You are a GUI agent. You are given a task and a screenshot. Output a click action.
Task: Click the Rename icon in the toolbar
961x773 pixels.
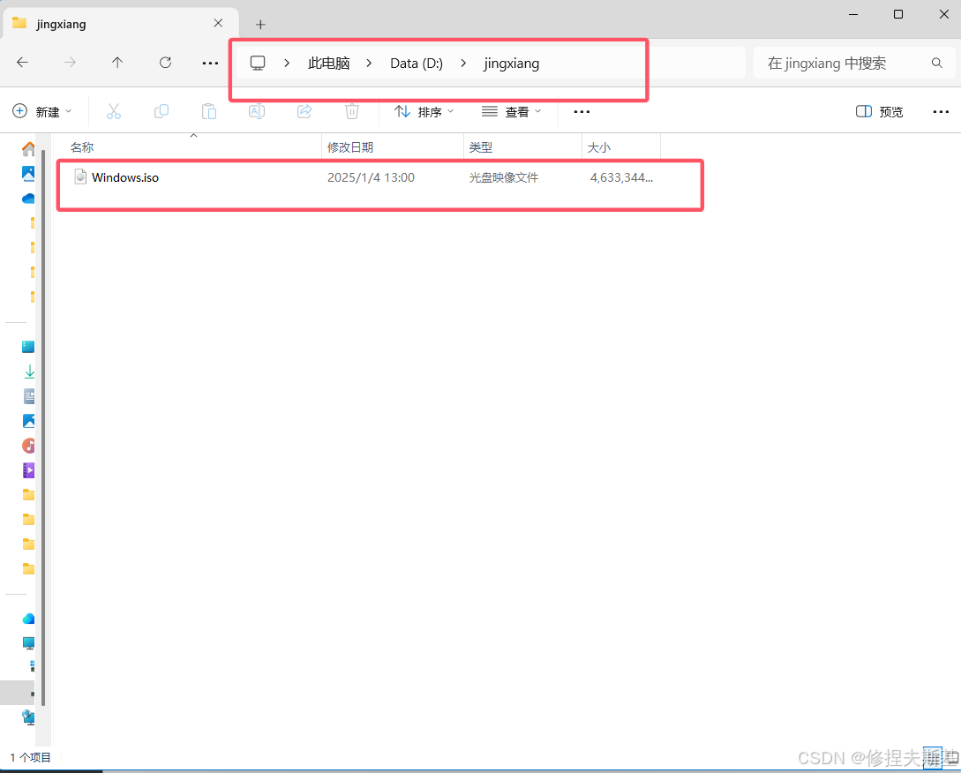[x=256, y=111]
